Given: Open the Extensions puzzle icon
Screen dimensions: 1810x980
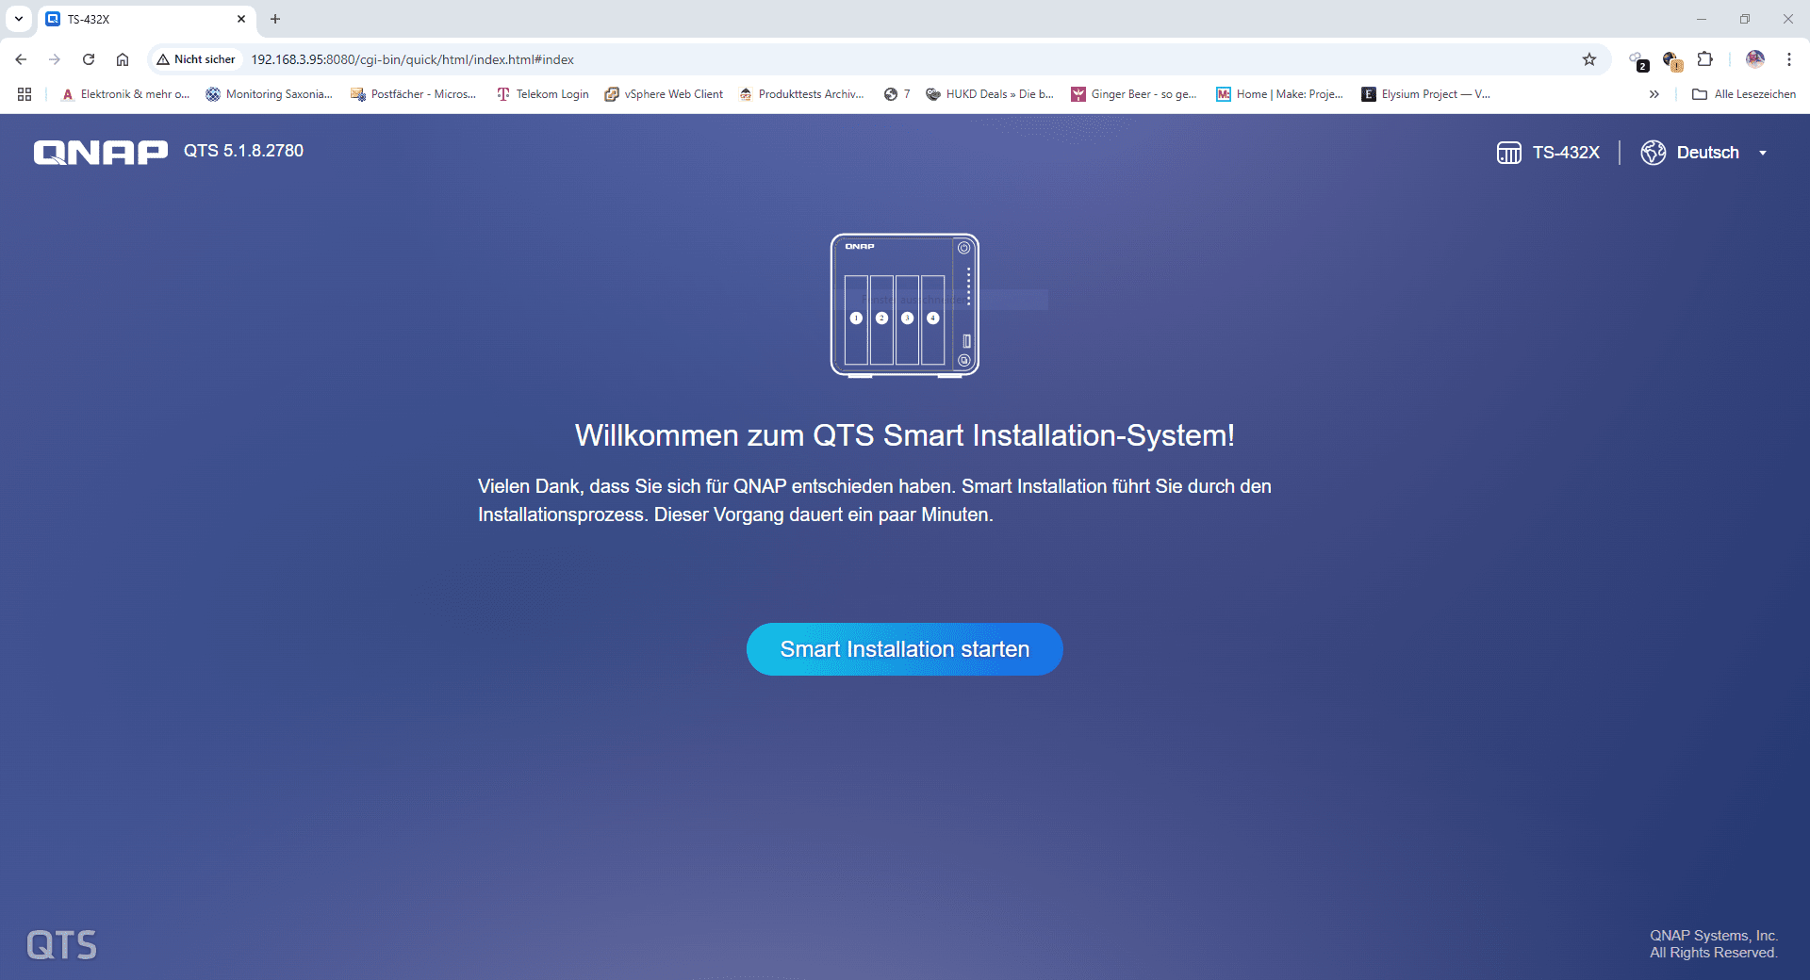Looking at the screenshot, I should click(1705, 59).
